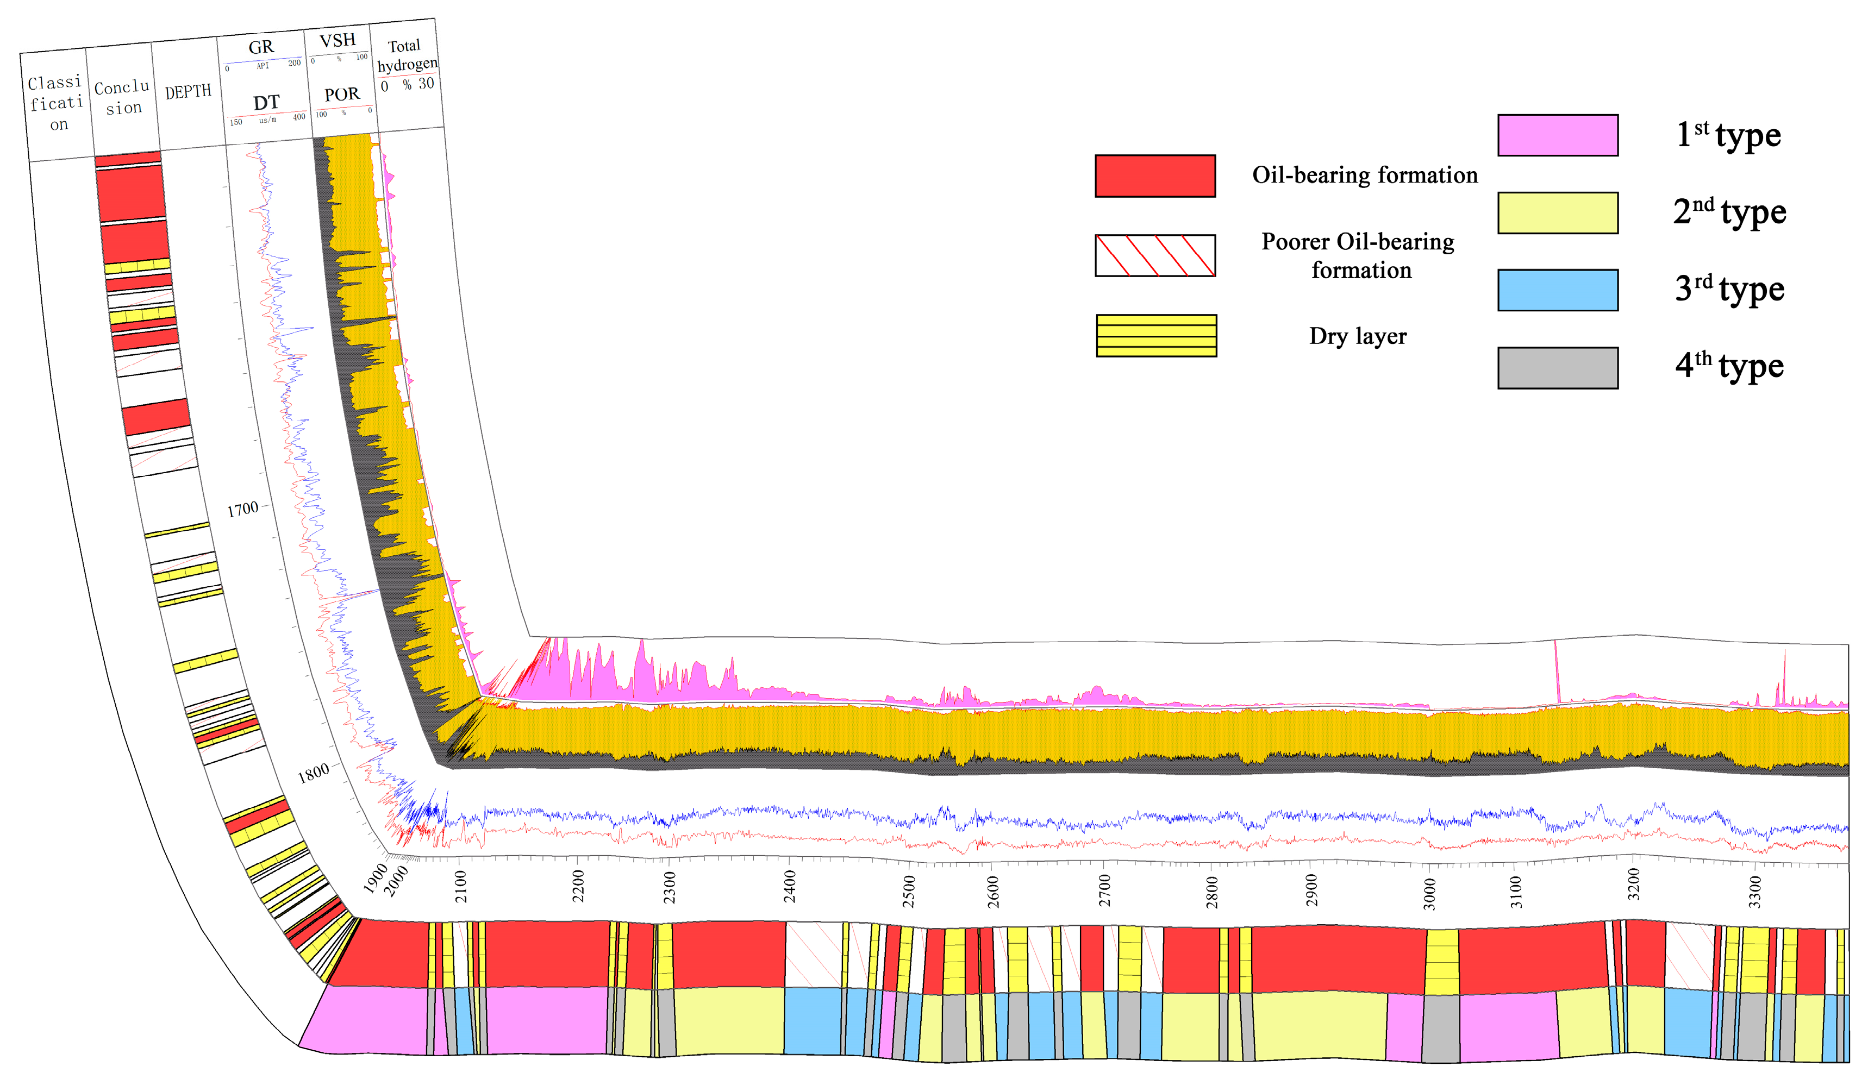The image size is (1868, 1079).
Task: Select the 'DT' curve header label
Action: [266, 103]
